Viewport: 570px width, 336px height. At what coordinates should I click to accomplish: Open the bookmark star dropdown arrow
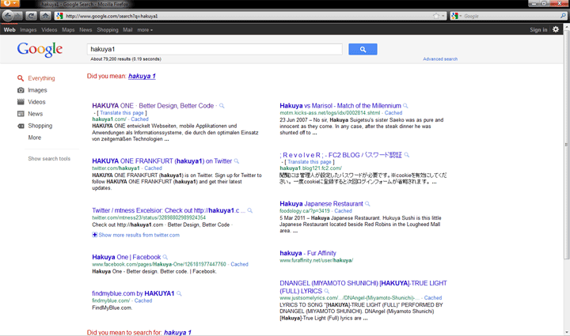pos(443,16)
